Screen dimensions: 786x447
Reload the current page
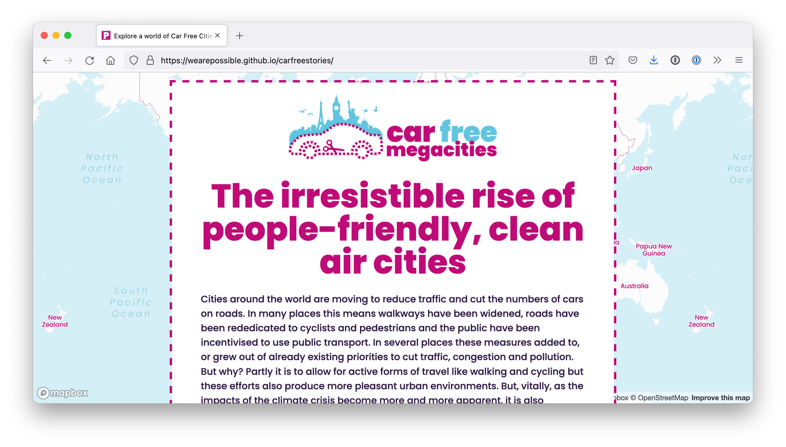point(90,60)
